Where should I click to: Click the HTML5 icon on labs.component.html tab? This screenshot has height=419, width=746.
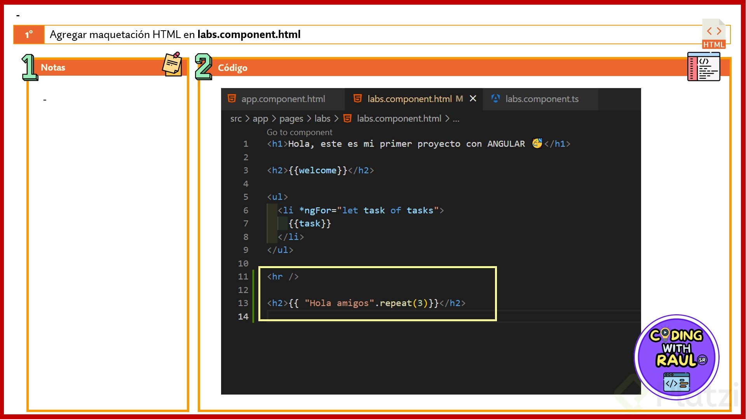coord(358,99)
